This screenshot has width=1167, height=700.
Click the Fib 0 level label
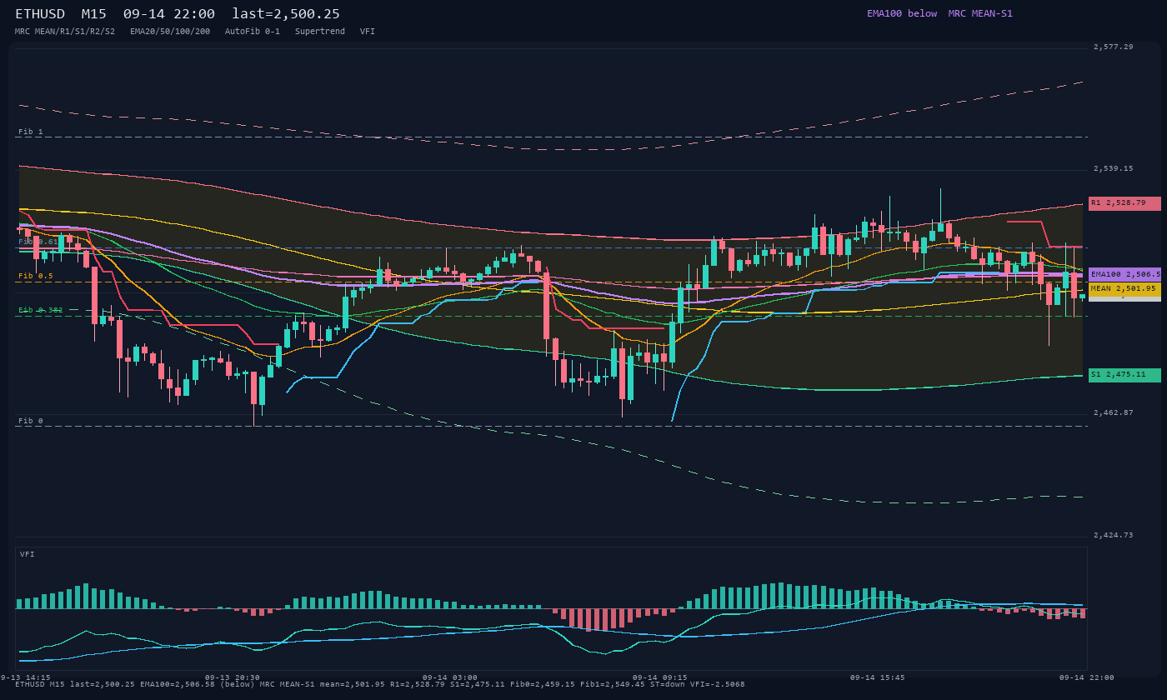[31, 421]
